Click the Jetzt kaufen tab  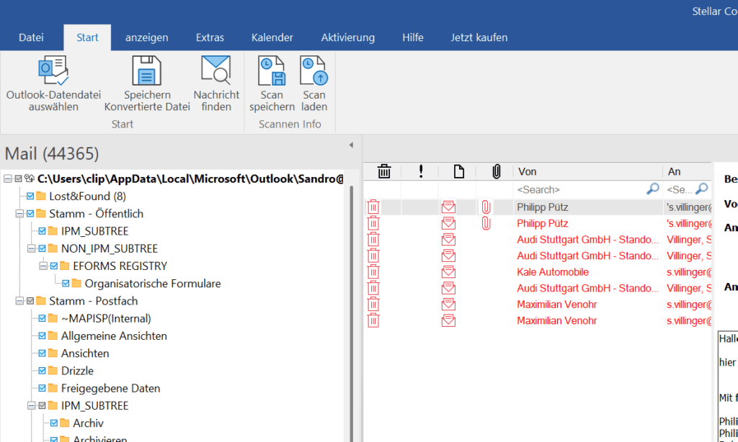pyautogui.click(x=479, y=37)
